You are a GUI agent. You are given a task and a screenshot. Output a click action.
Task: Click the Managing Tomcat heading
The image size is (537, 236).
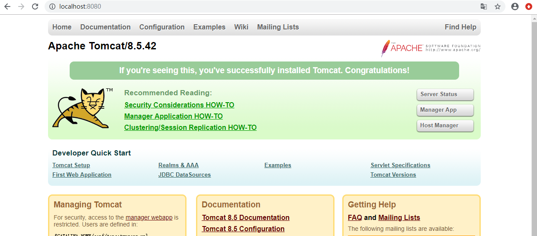click(x=88, y=204)
